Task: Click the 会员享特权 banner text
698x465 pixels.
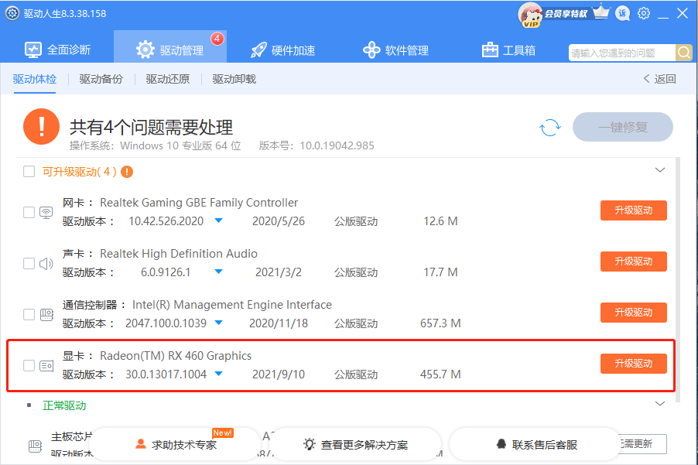Action: click(566, 14)
